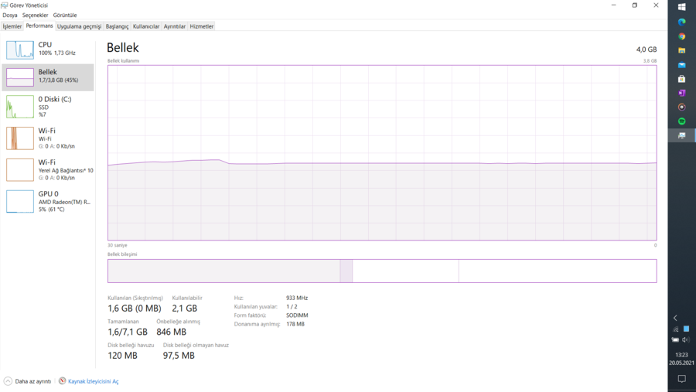Click the GPU 0 mini graph thumbnail
Screen dimensions: 696x392
point(20,202)
